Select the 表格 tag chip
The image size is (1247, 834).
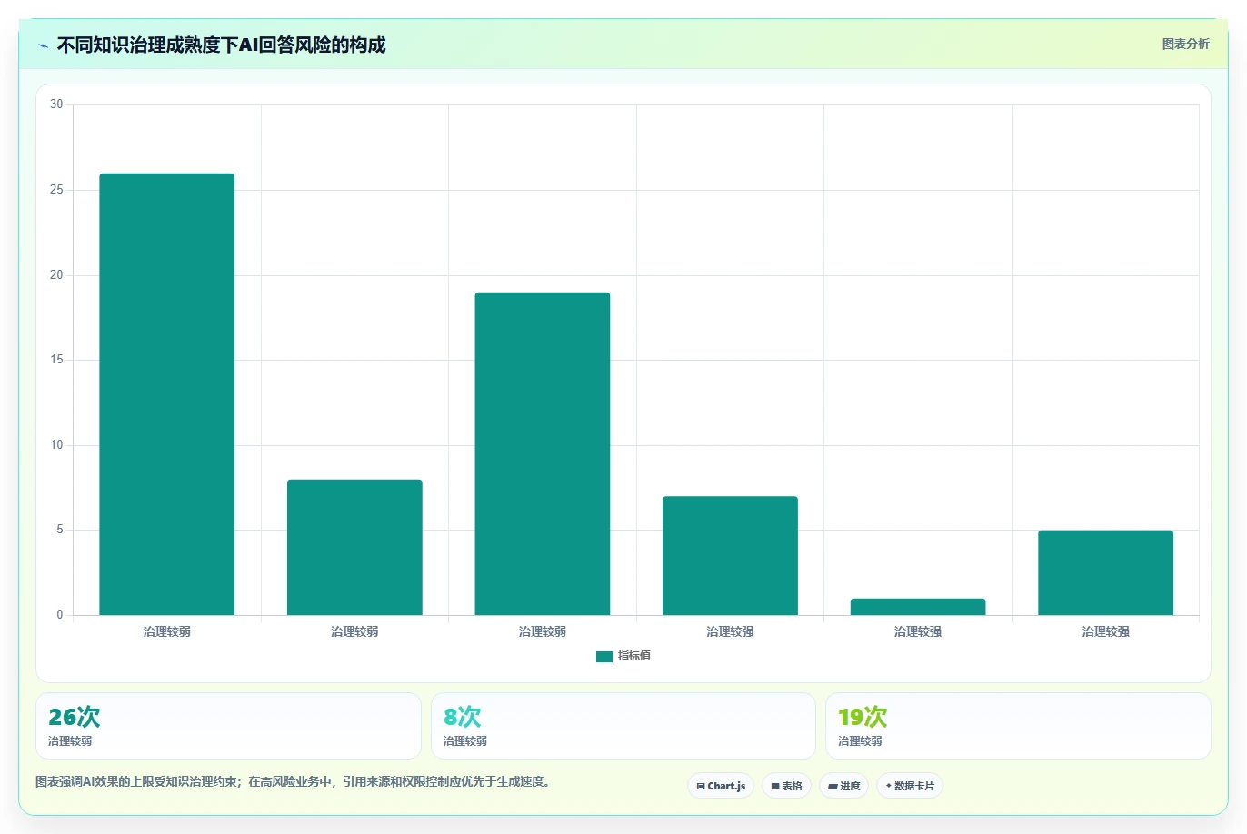coord(786,786)
